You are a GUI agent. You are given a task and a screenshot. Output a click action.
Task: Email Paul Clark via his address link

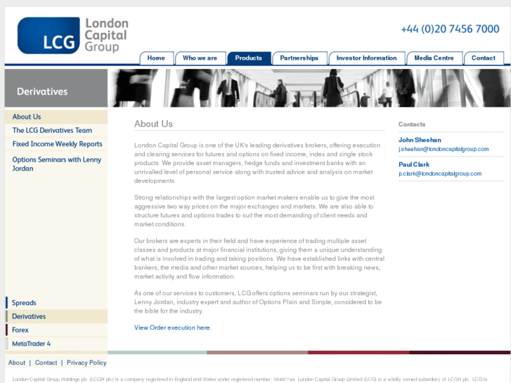coord(440,174)
